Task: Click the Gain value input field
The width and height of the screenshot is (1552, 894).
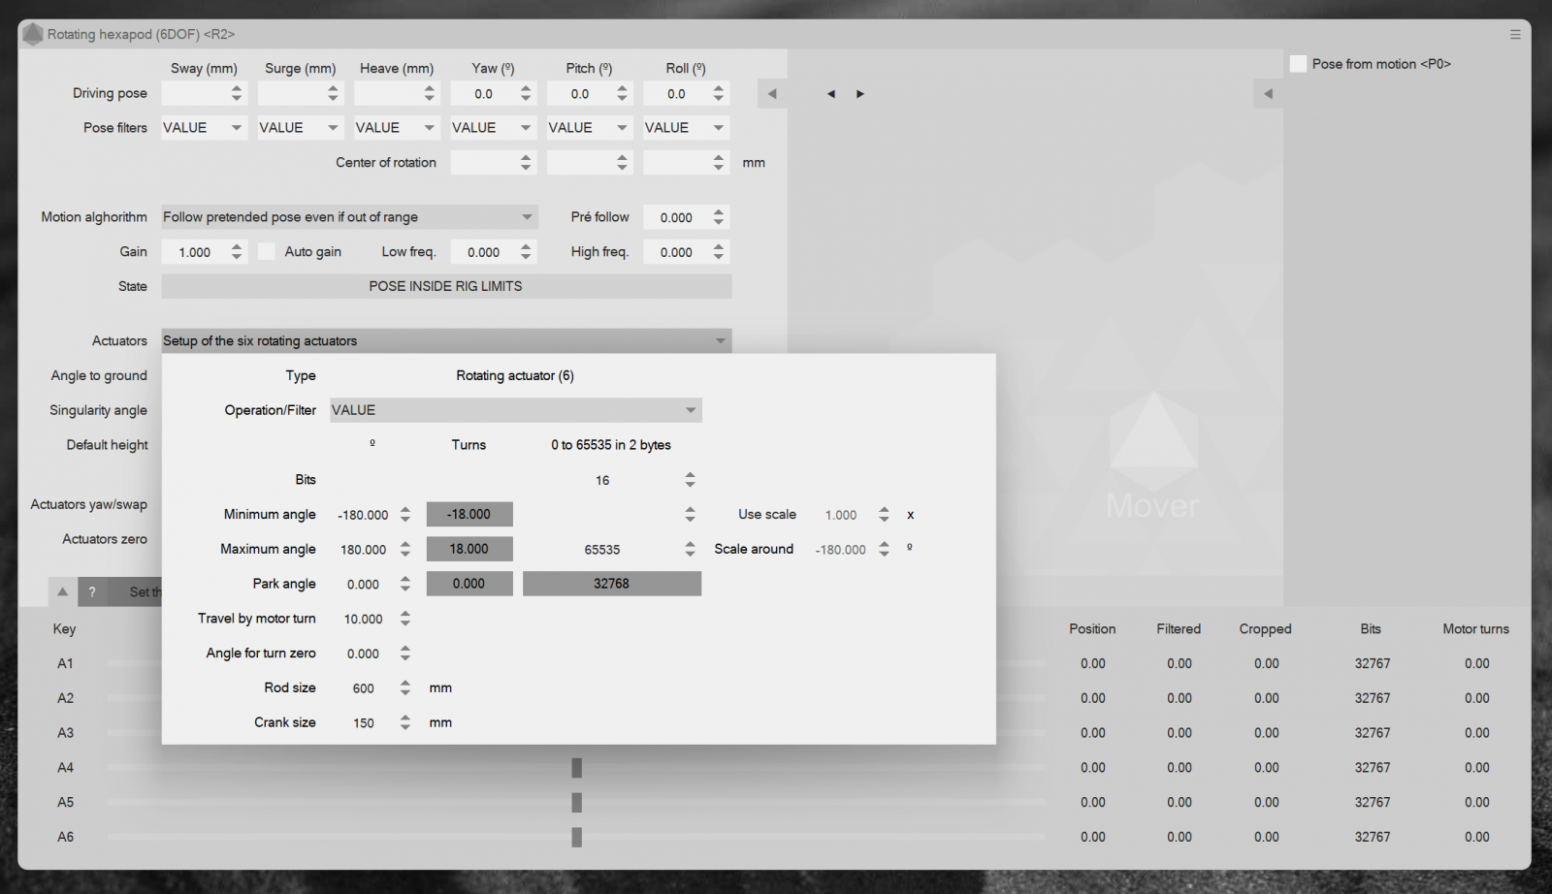Action: [195, 252]
